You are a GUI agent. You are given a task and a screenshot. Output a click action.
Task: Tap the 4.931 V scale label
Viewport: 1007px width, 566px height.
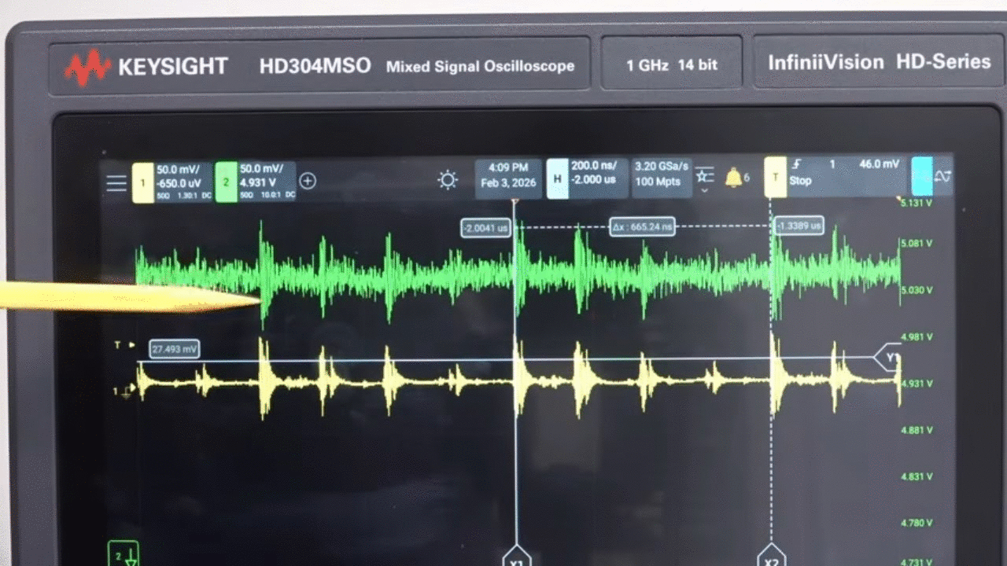(916, 383)
